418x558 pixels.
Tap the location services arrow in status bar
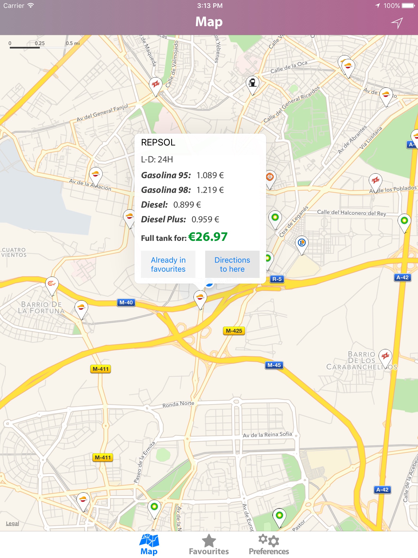(x=377, y=5)
